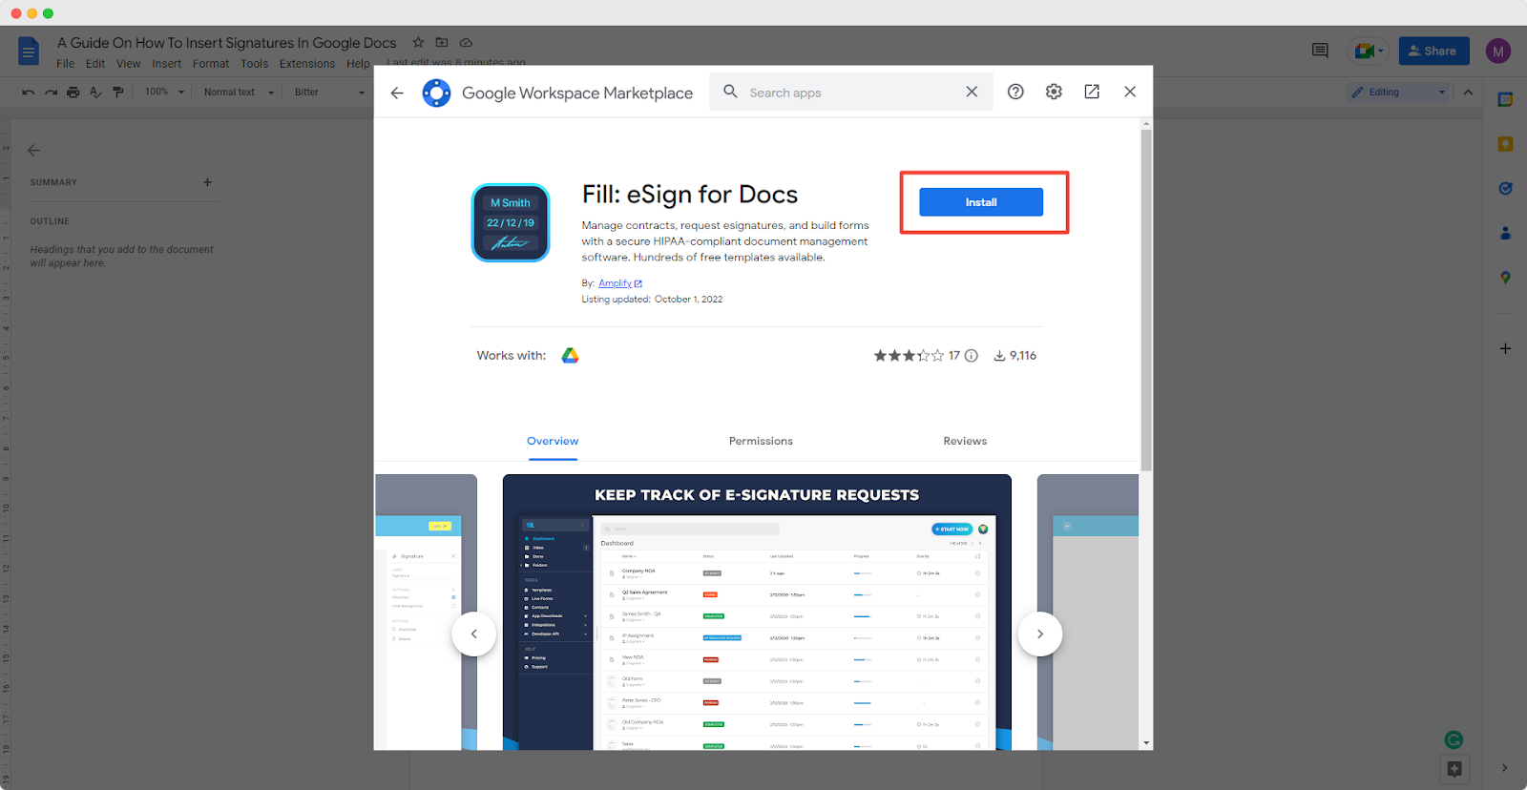Screen dimensions: 1527x790
Task: Click the Google Docs home icon
Action: coord(29,51)
